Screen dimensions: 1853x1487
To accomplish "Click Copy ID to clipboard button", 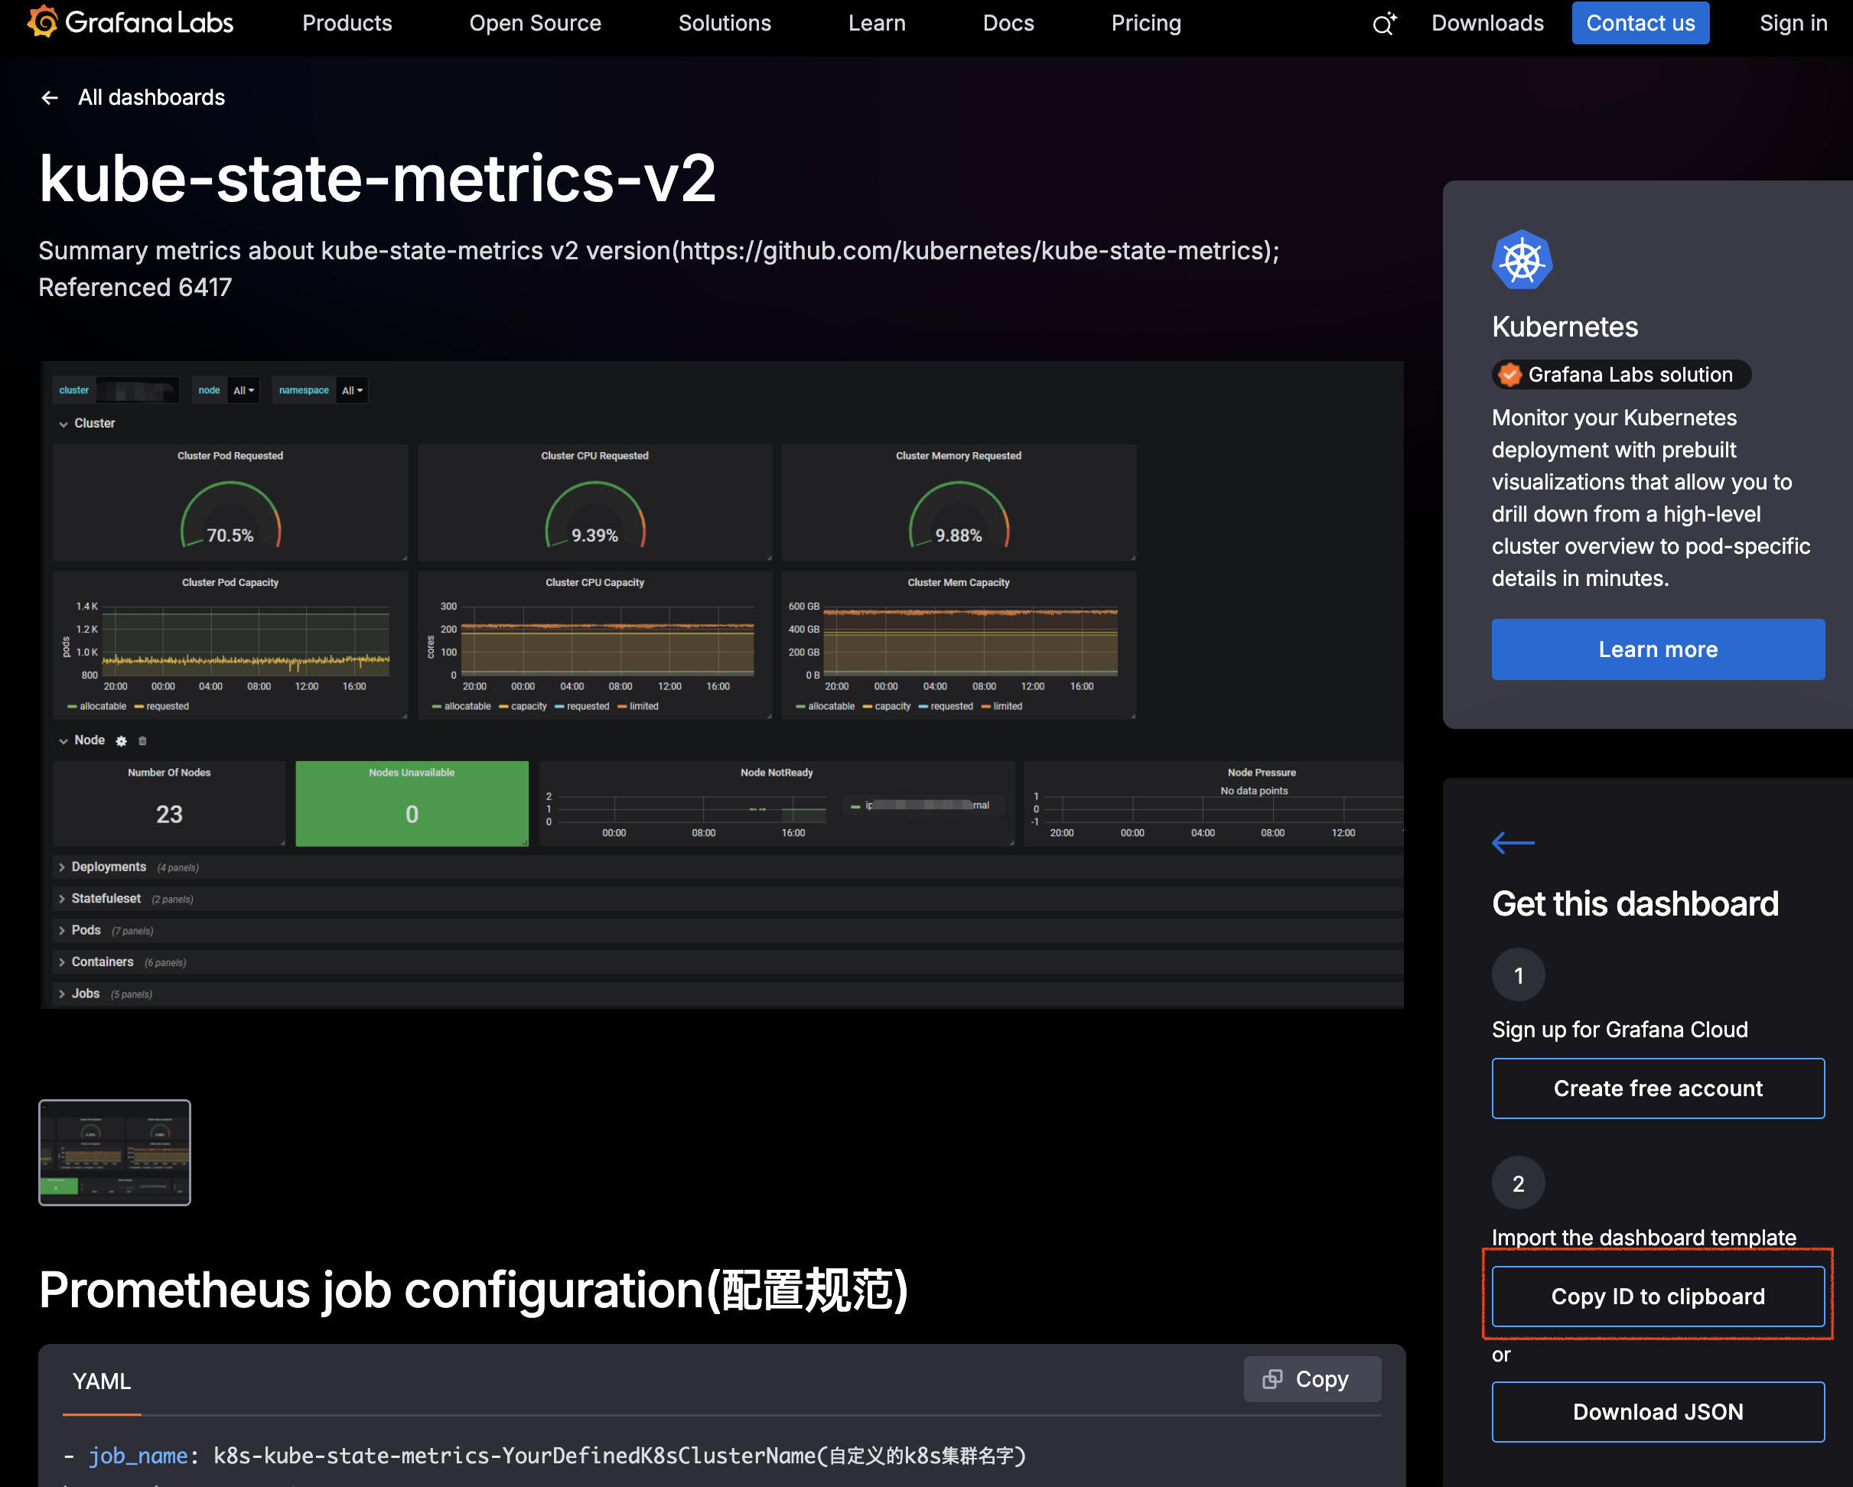I will coord(1657,1297).
